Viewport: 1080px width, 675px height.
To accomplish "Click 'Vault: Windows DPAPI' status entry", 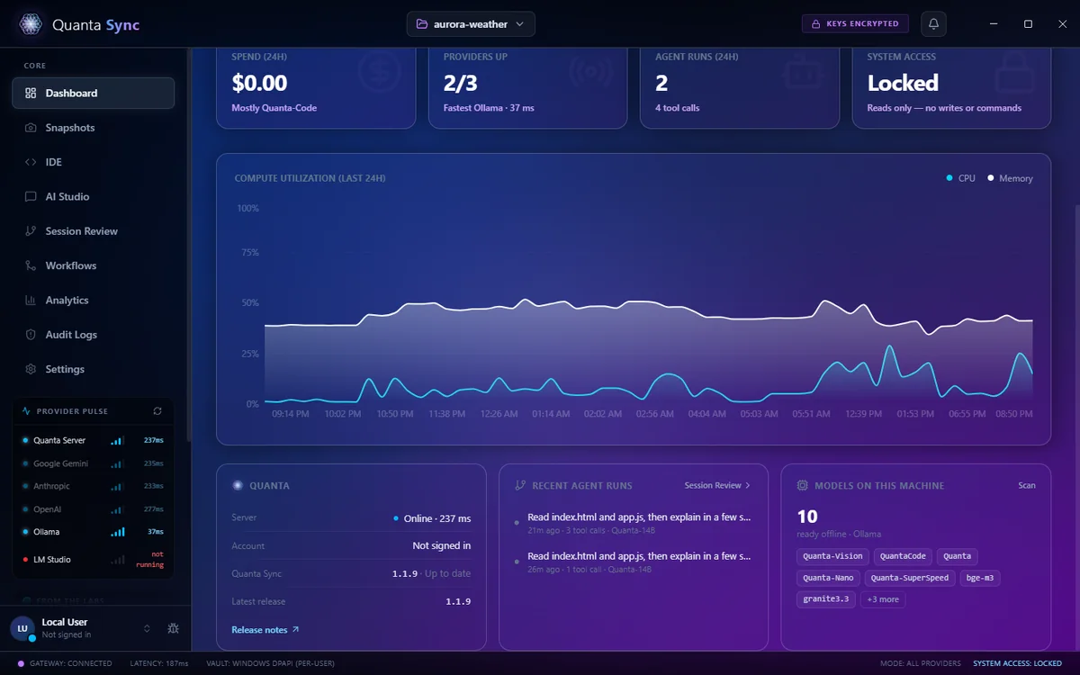I will [270, 663].
